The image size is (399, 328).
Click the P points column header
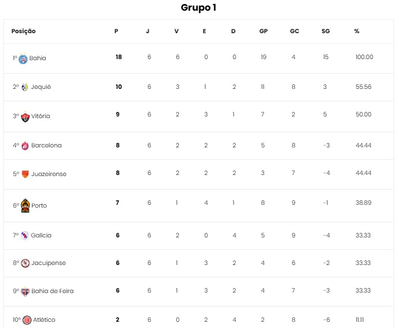(x=116, y=32)
